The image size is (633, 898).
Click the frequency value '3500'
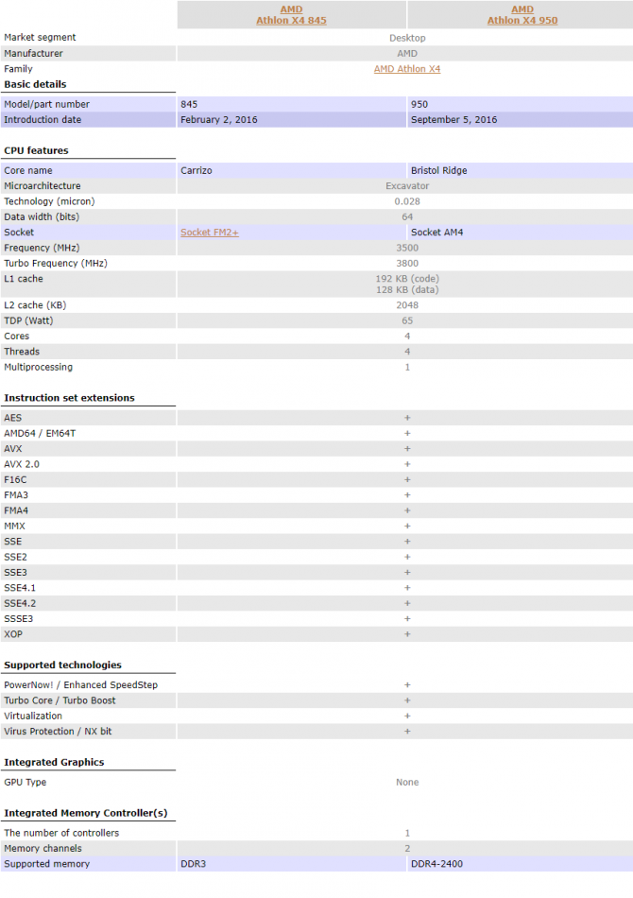tap(407, 248)
